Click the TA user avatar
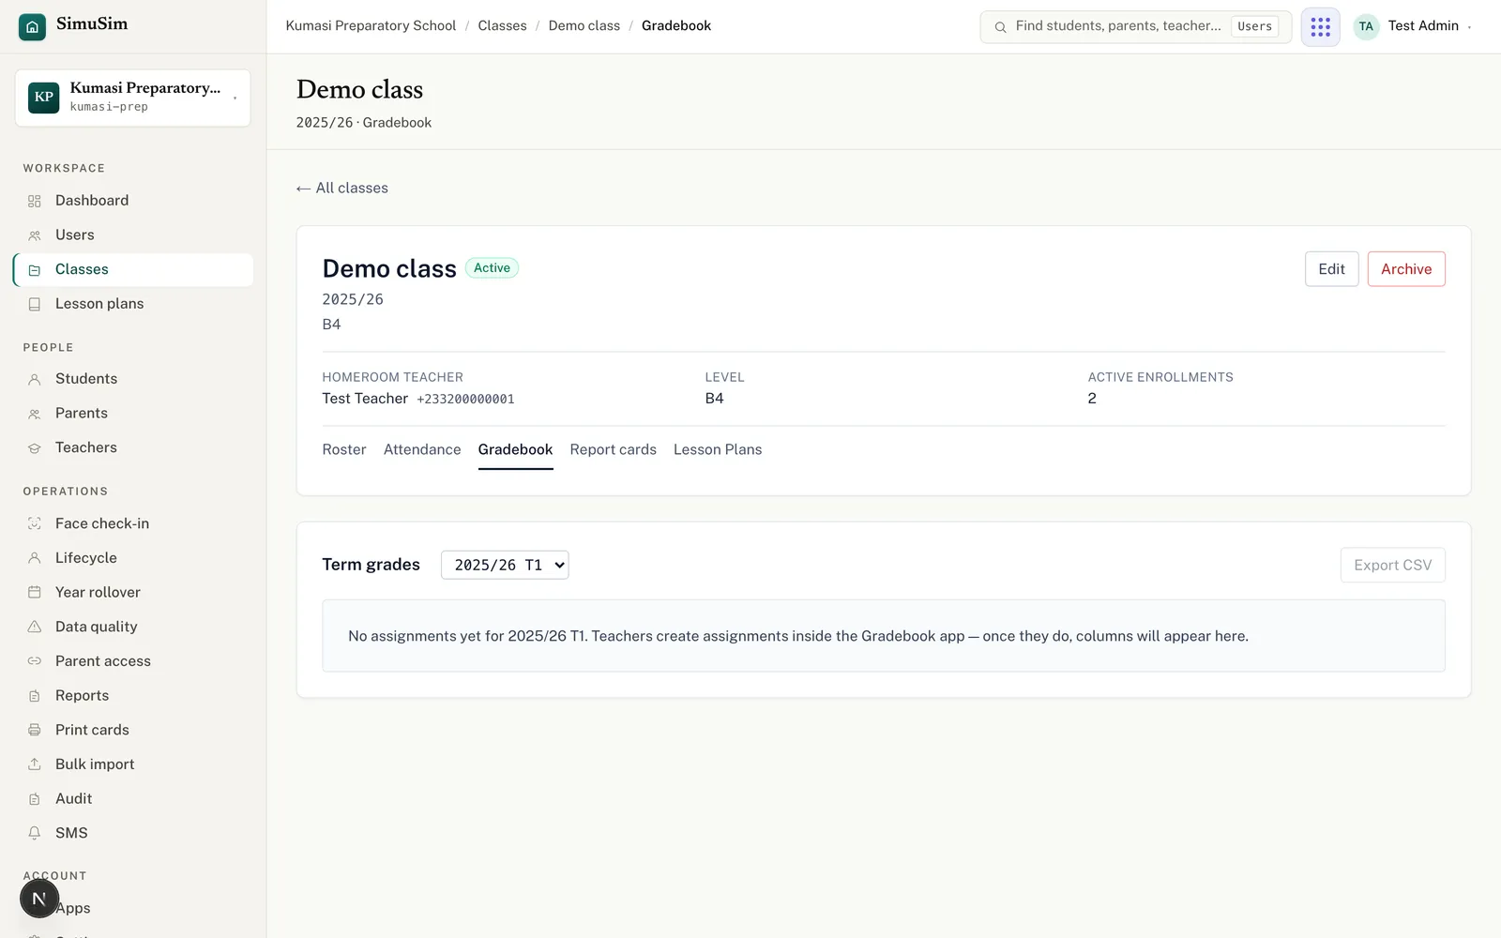 coord(1366,26)
